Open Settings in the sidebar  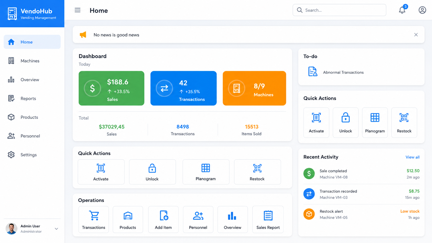click(32, 155)
